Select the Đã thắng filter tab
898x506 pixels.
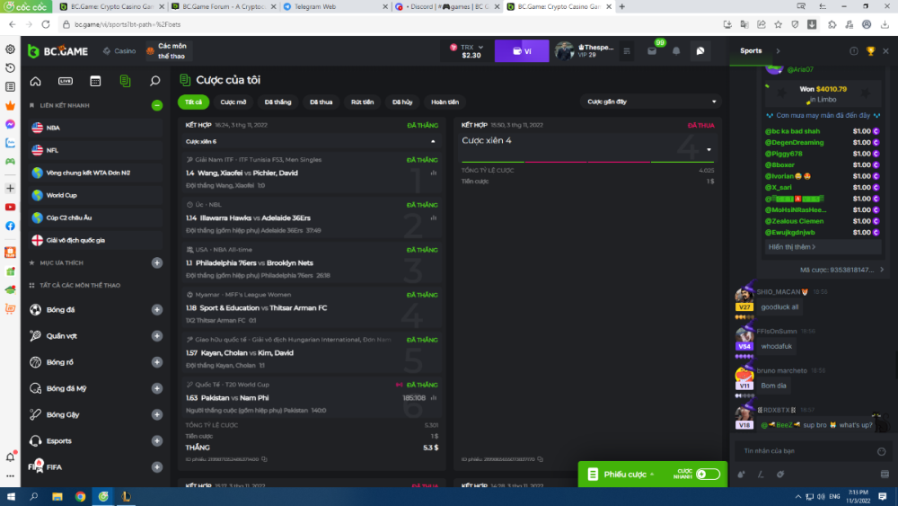click(x=277, y=102)
